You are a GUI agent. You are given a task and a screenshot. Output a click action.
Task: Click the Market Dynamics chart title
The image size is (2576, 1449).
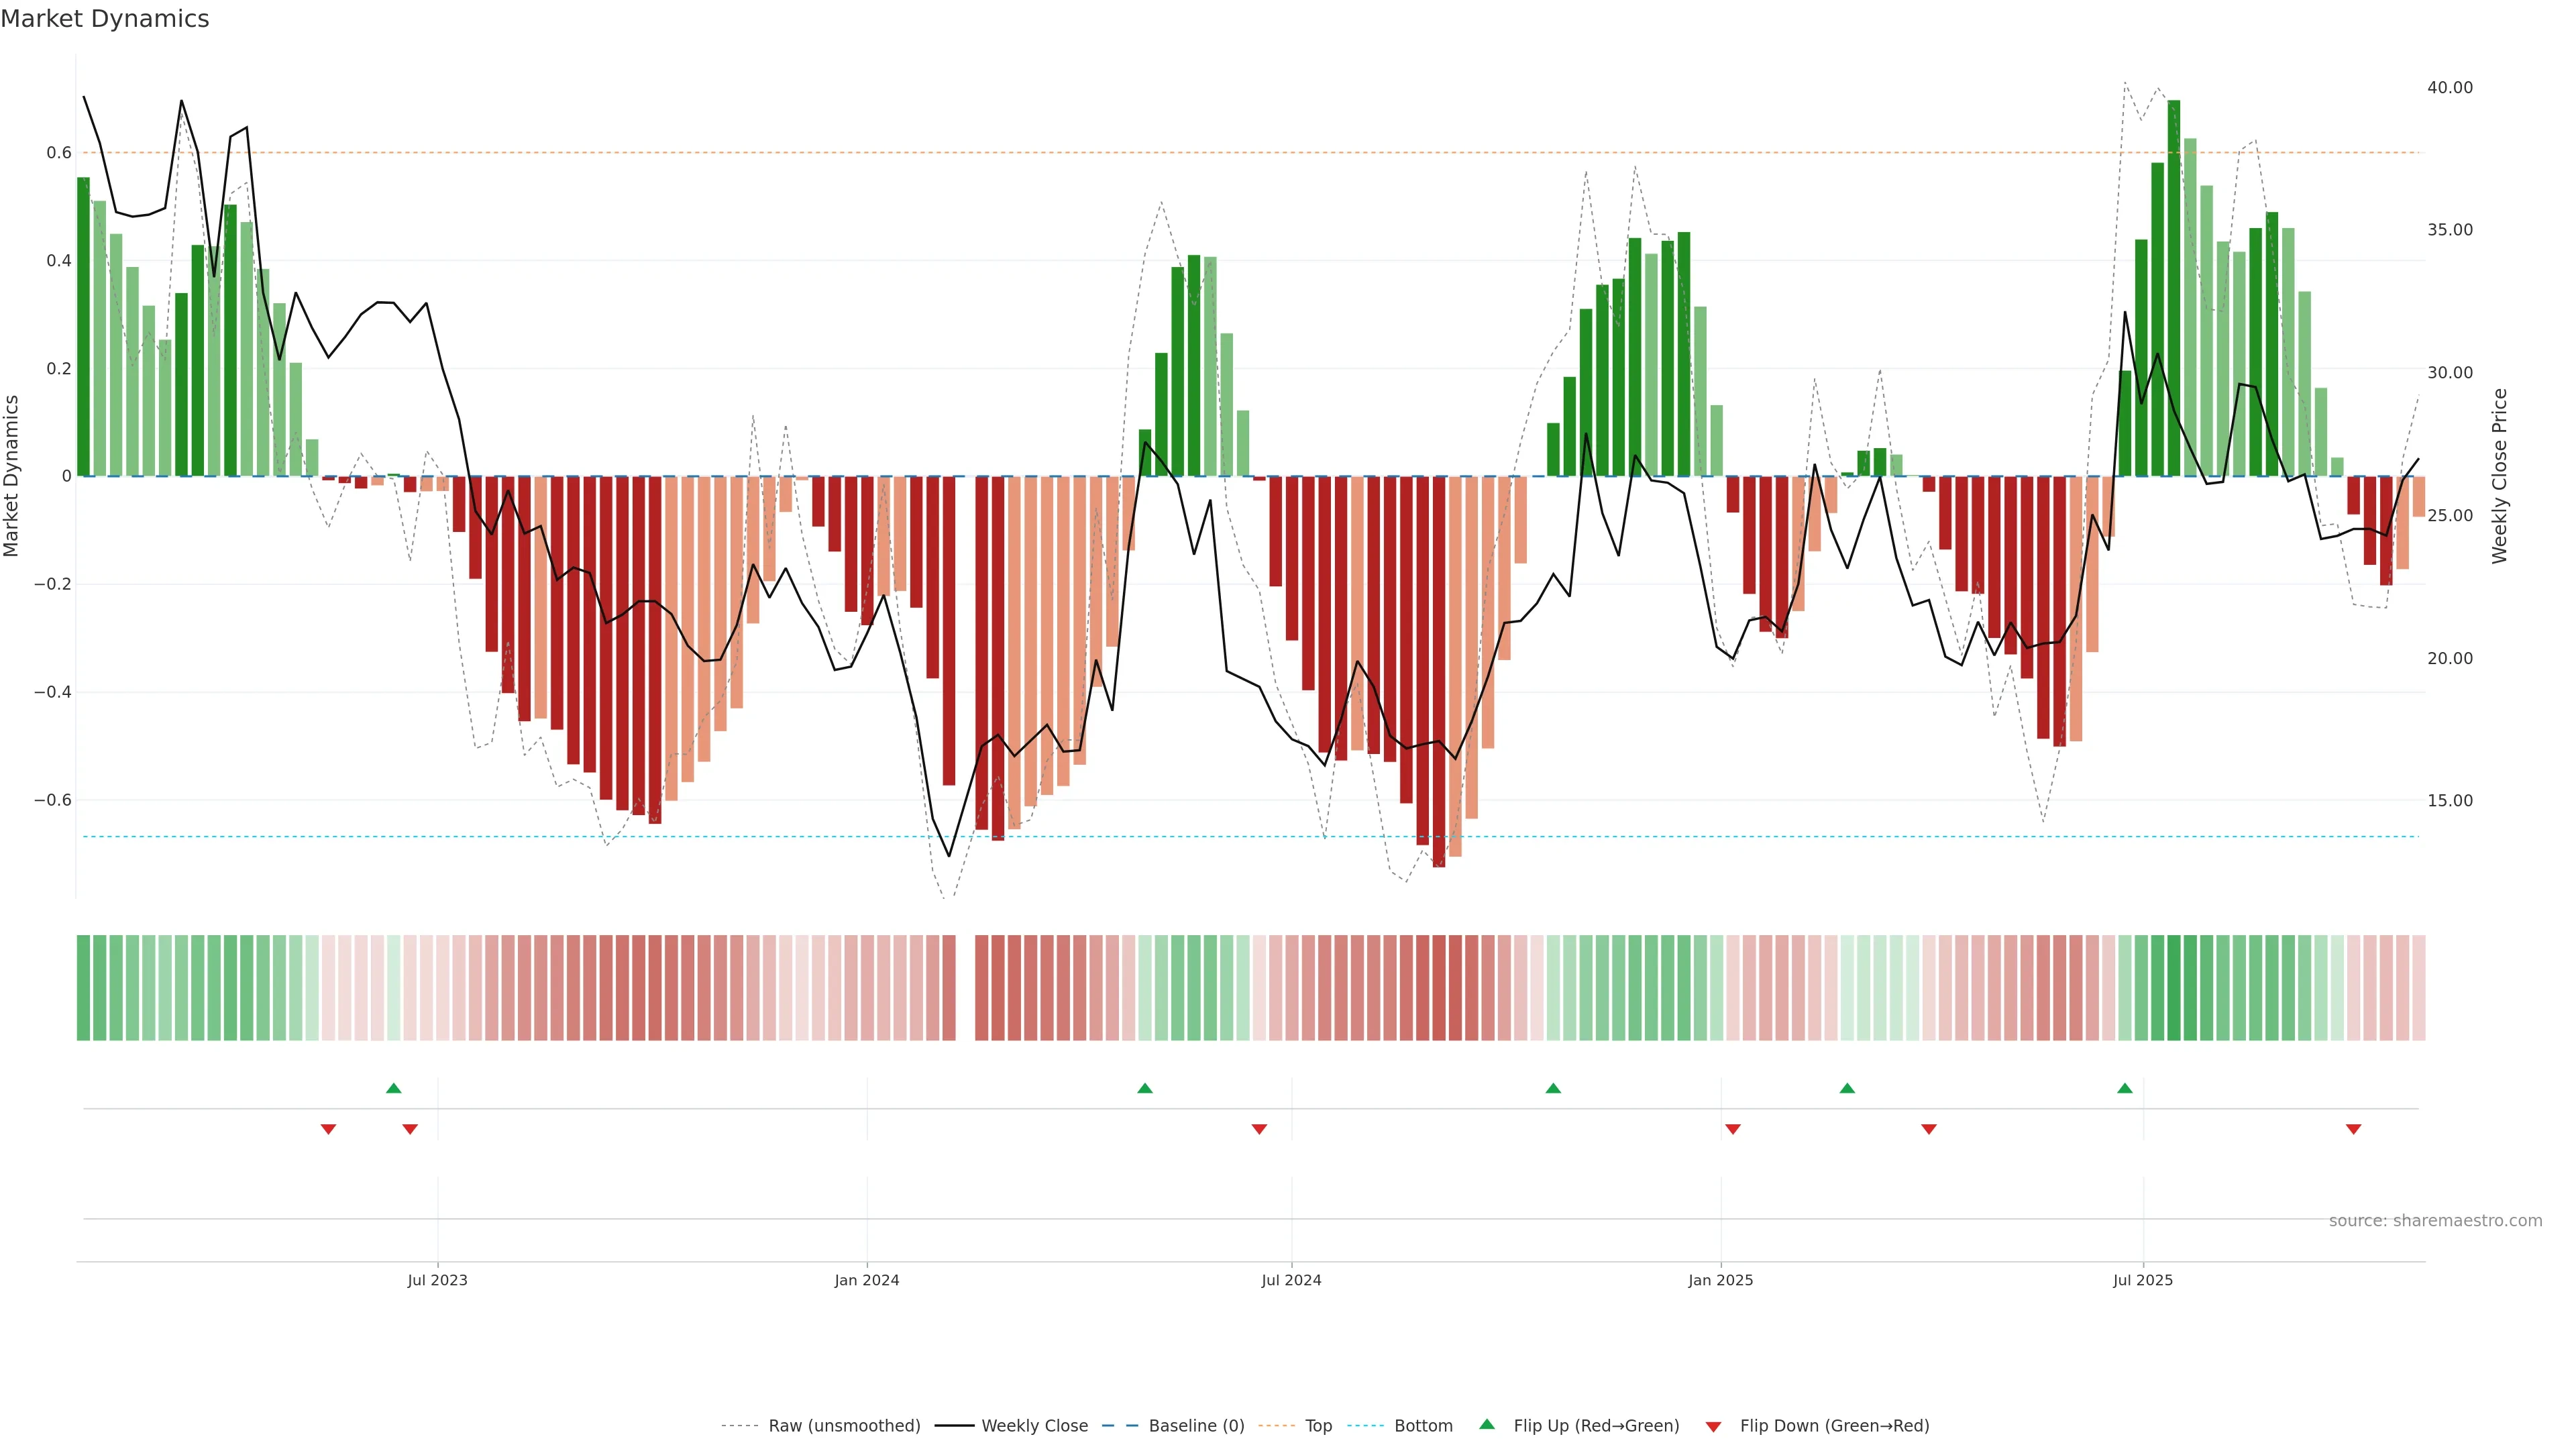coord(105,19)
